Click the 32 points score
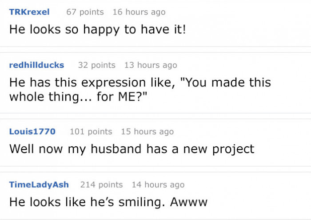Viewport: 311px width, 220px height. tap(96, 65)
